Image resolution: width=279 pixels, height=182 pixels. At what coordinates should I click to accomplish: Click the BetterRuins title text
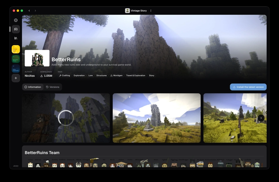(x=66, y=60)
